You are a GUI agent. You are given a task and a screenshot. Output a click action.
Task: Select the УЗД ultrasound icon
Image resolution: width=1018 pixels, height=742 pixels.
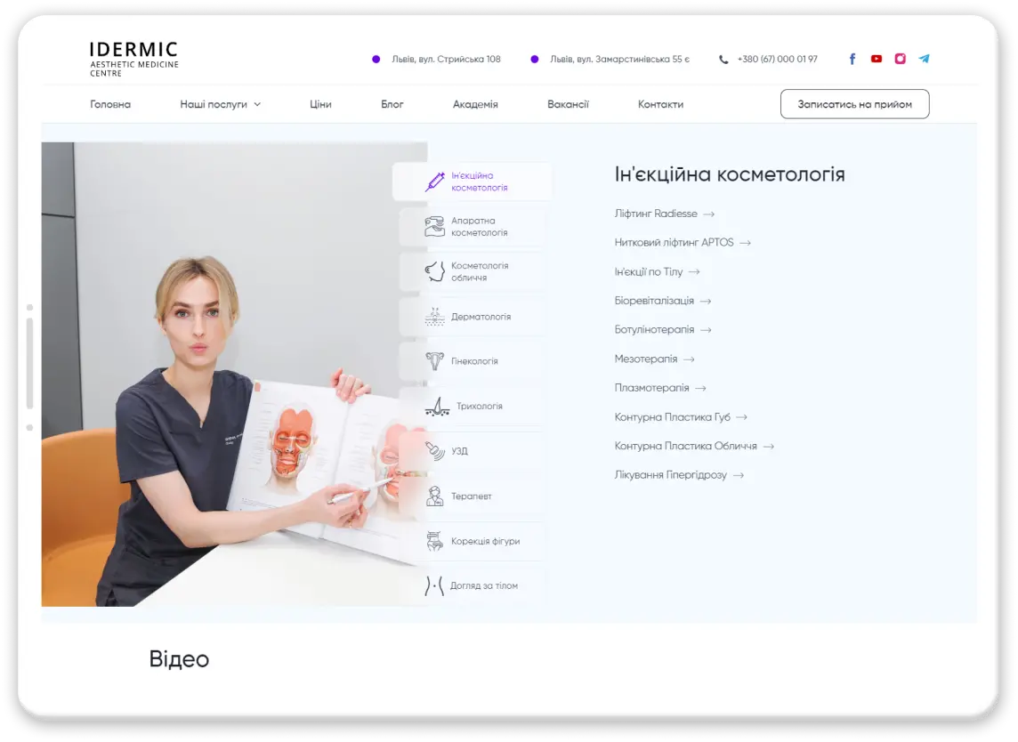pyautogui.click(x=434, y=451)
